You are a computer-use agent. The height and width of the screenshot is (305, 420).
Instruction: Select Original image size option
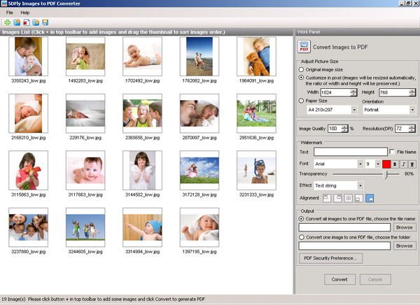pyautogui.click(x=302, y=70)
